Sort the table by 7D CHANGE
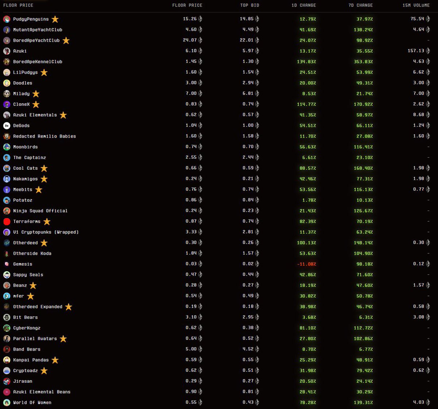The width and height of the screenshot is (438, 409). tap(361, 5)
